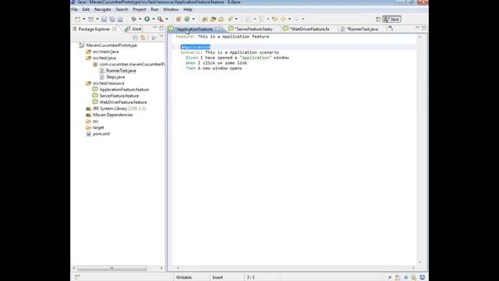Open the External Tools dropdown arrow
The height and width of the screenshot is (281, 499).
167,19
